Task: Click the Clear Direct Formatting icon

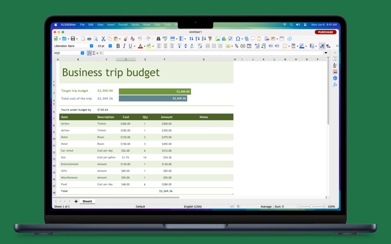Action: (x=132, y=39)
